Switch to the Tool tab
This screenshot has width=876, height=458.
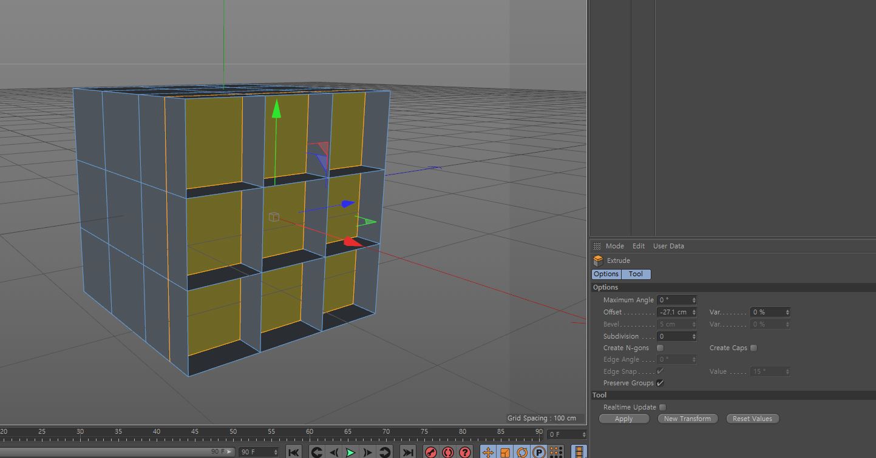tap(636, 274)
